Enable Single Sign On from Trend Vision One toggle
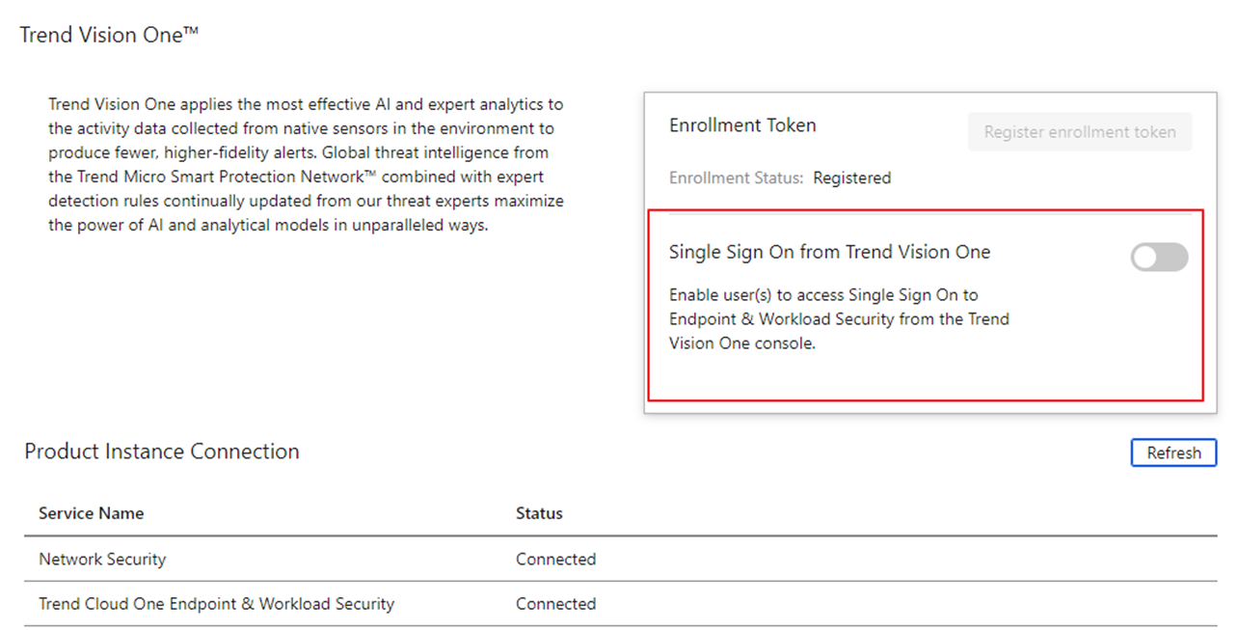 point(1159,257)
